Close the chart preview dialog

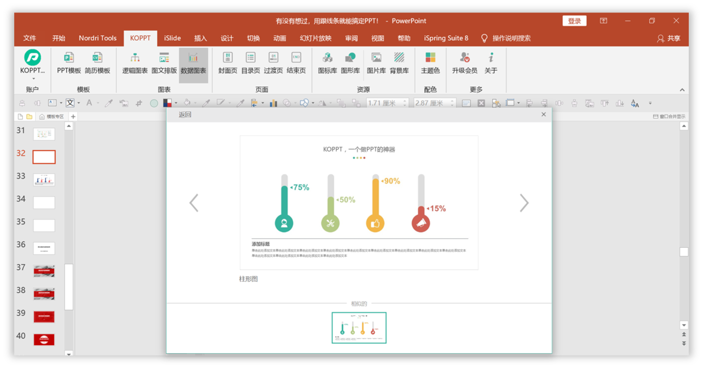point(544,115)
